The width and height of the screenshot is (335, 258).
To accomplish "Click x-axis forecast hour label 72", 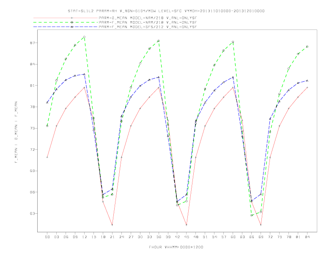I will pyautogui.click(x=270, y=237).
